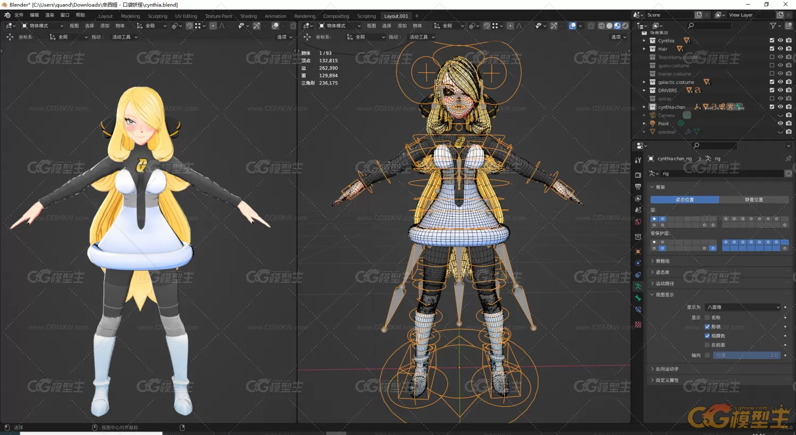Open 选项 options dropdown in right viewport

point(618,37)
